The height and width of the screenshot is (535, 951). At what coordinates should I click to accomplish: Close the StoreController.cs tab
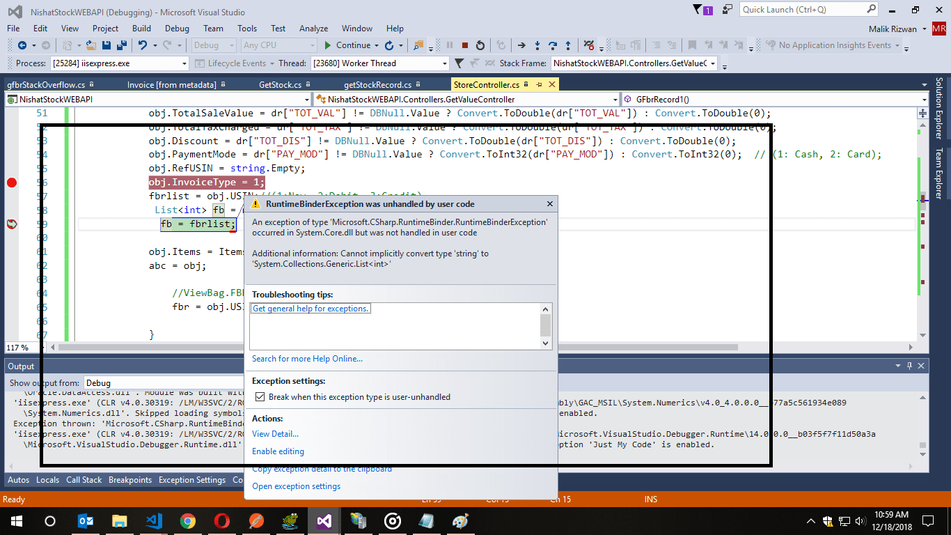tap(551, 84)
